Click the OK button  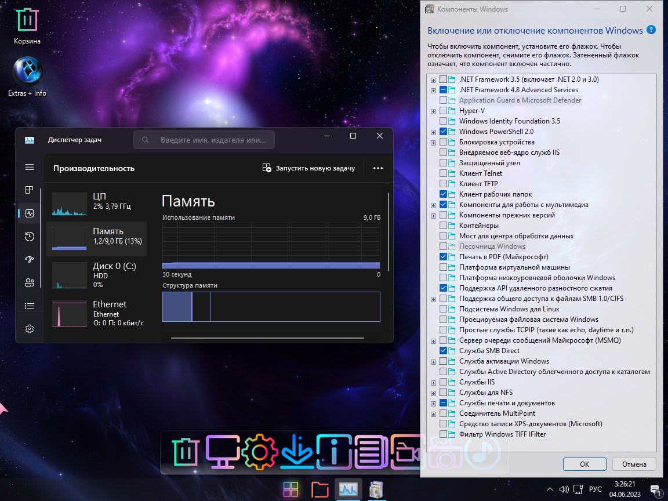coord(584,464)
